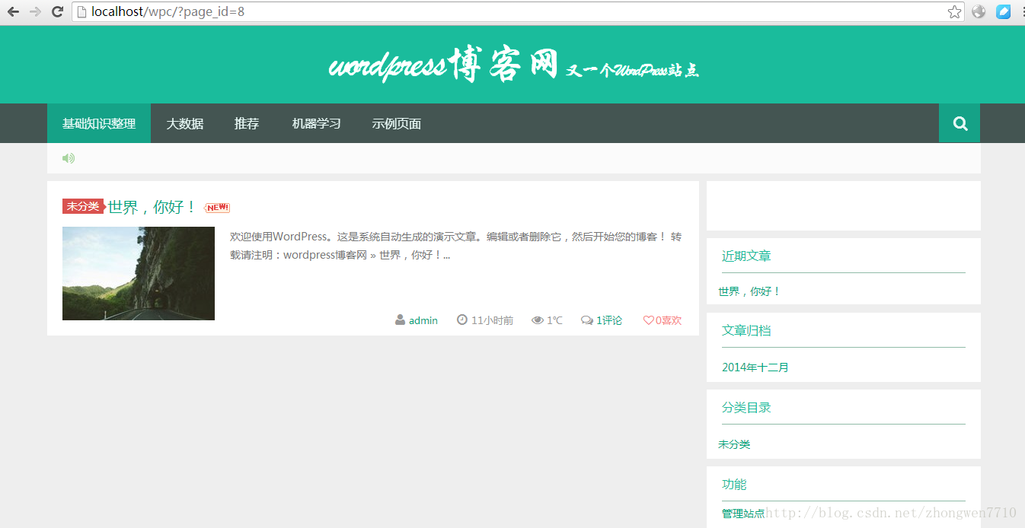Image resolution: width=1025 pixels, height=528 pixels.
Task: Click the tagline 又一个WordPress站点
Action: click(x=632, y=71)
